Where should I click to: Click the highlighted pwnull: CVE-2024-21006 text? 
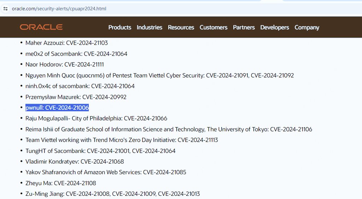tap(57, 108)
